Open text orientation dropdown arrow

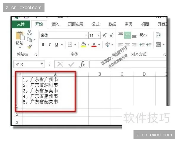(147, 35)
